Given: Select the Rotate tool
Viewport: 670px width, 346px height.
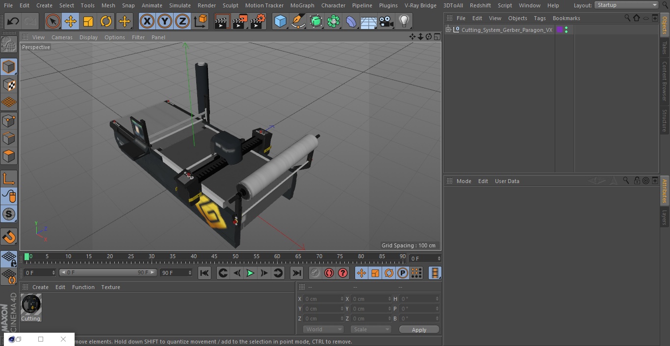Looking at the screenshot, I should click(x=106, y=22).
